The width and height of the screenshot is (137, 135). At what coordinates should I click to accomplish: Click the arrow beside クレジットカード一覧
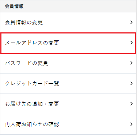coord(132,83)
